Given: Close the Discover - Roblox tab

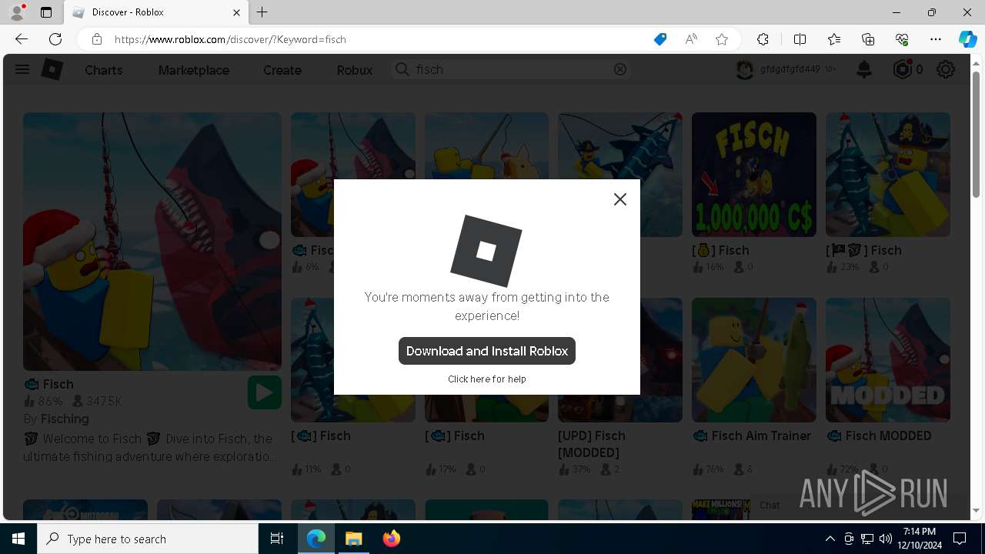Looking at the screenshot, I should pos(236,12).
